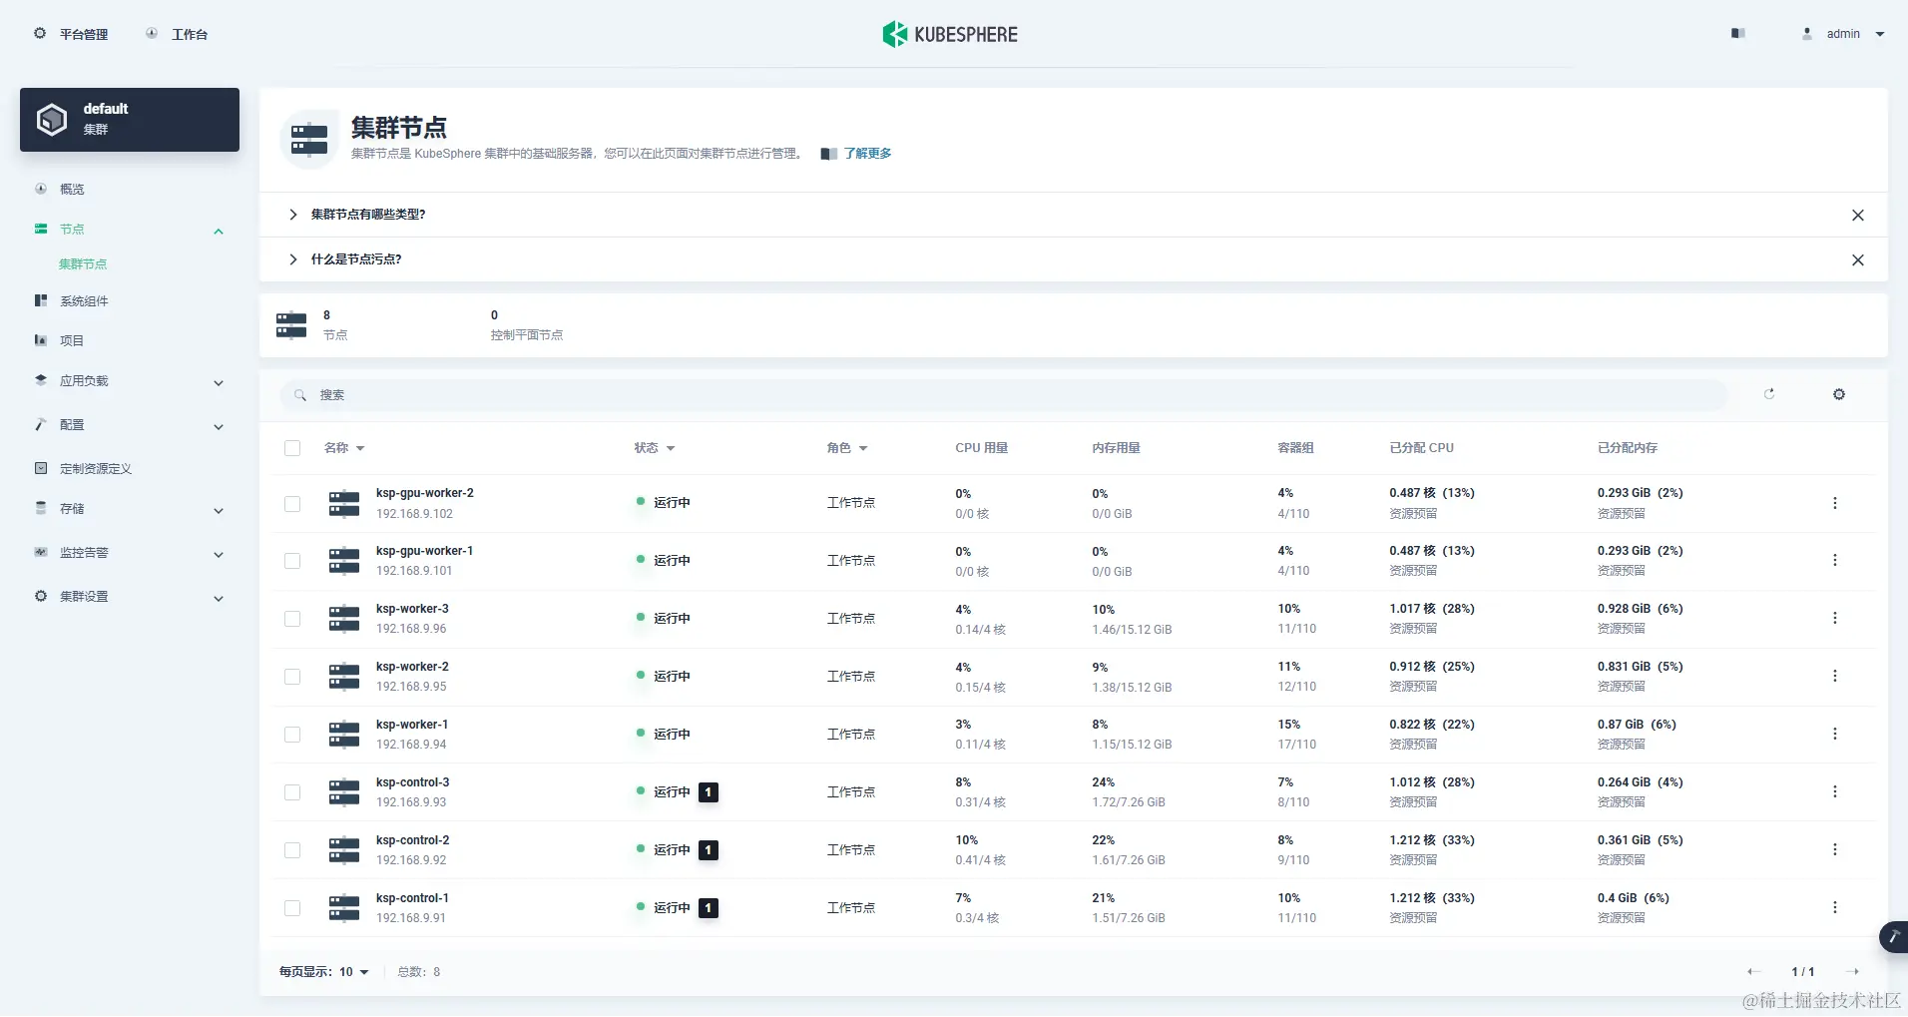Refresh the node list

1769,394
